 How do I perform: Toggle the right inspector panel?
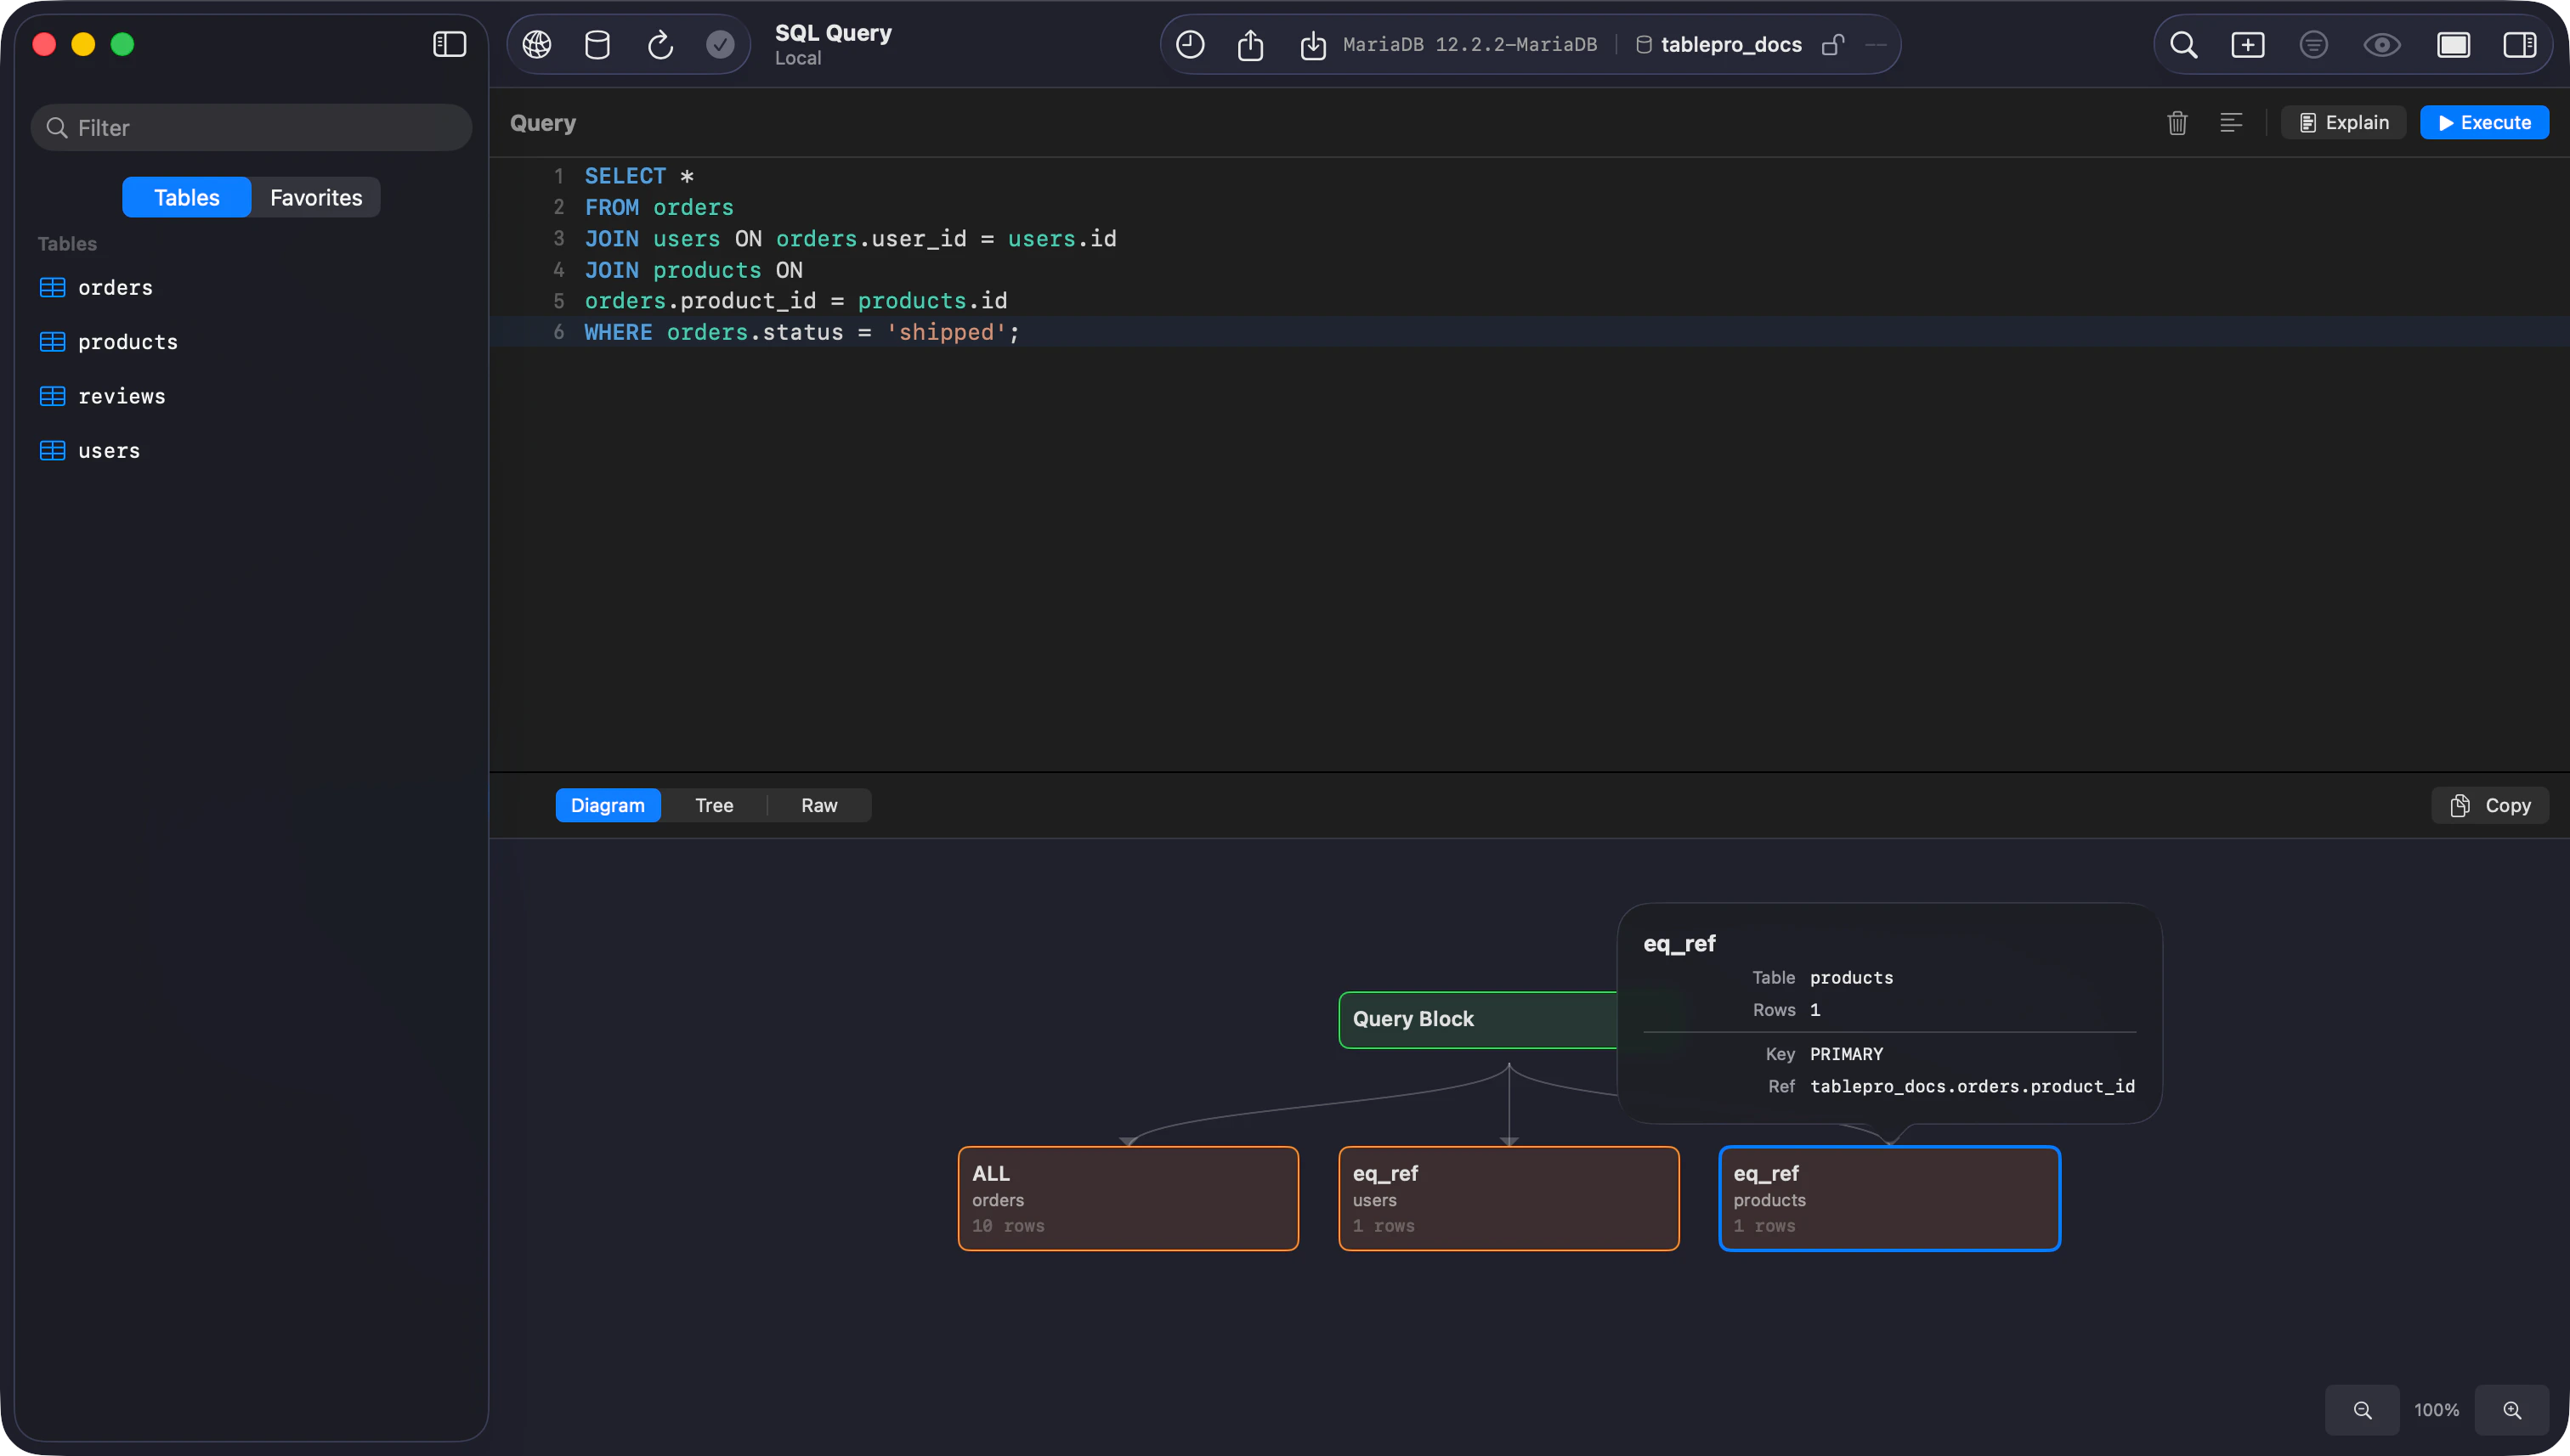(x=2518, y=45)
